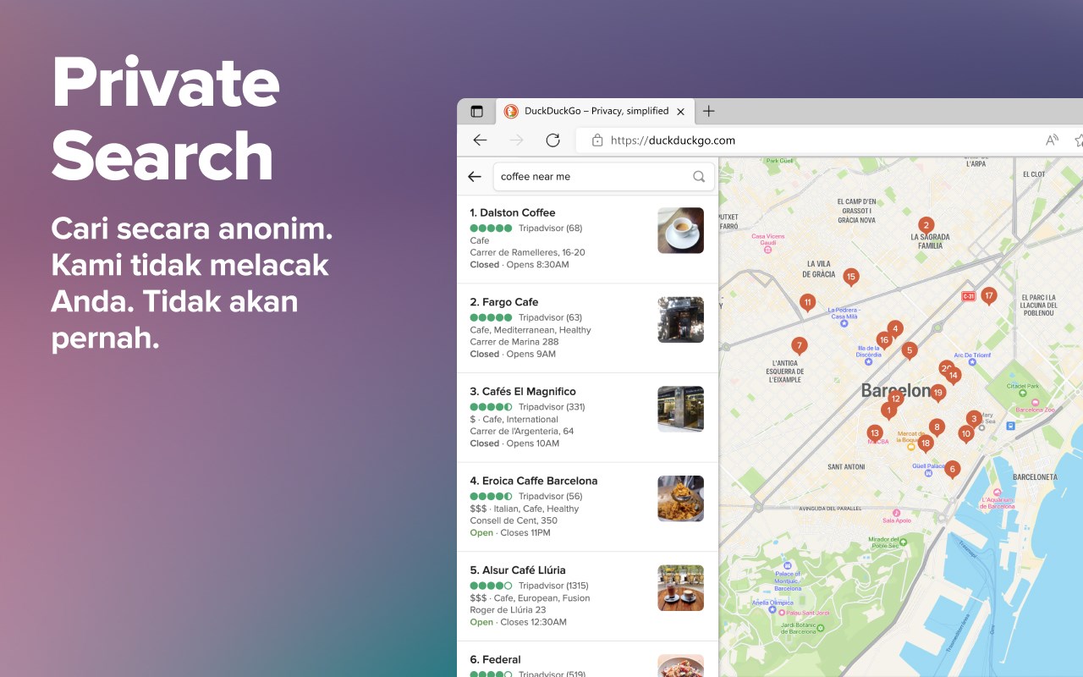Click Cafés El Magnifico thumbnail

(x=680, y=409)
